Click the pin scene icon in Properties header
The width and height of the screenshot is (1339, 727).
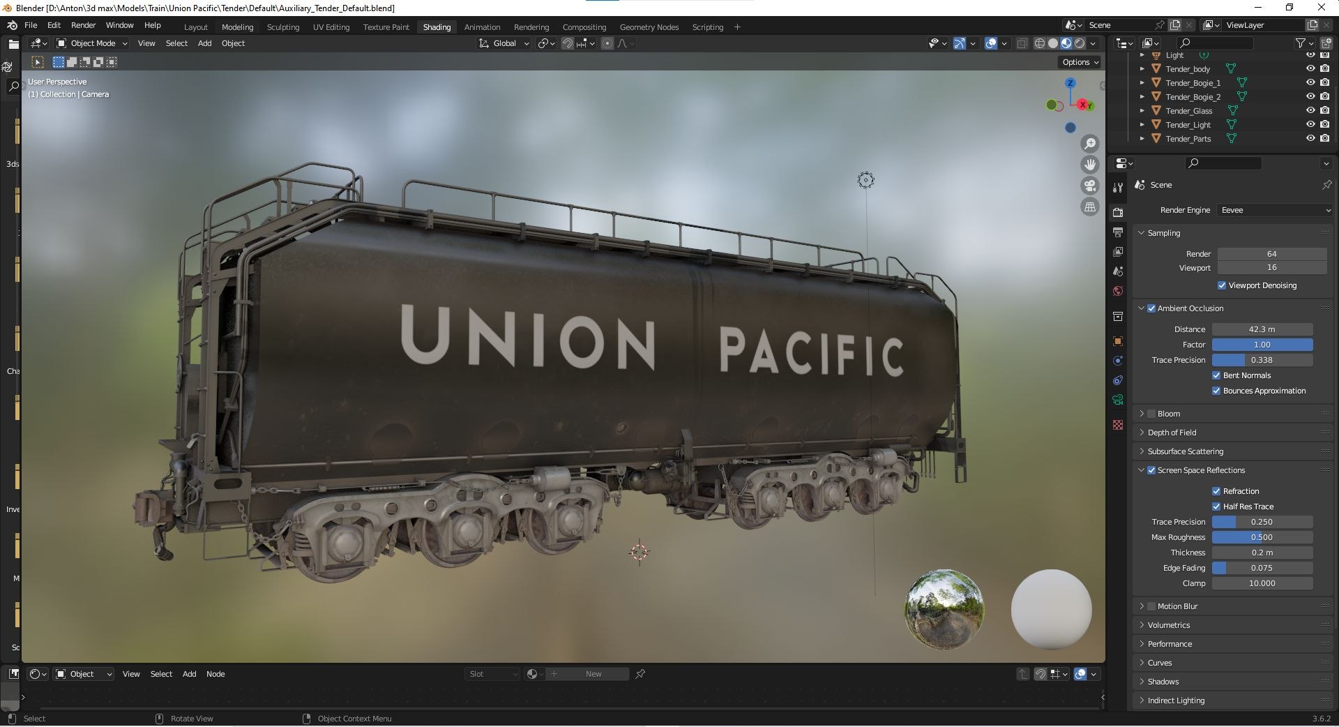pos(1326,185)
